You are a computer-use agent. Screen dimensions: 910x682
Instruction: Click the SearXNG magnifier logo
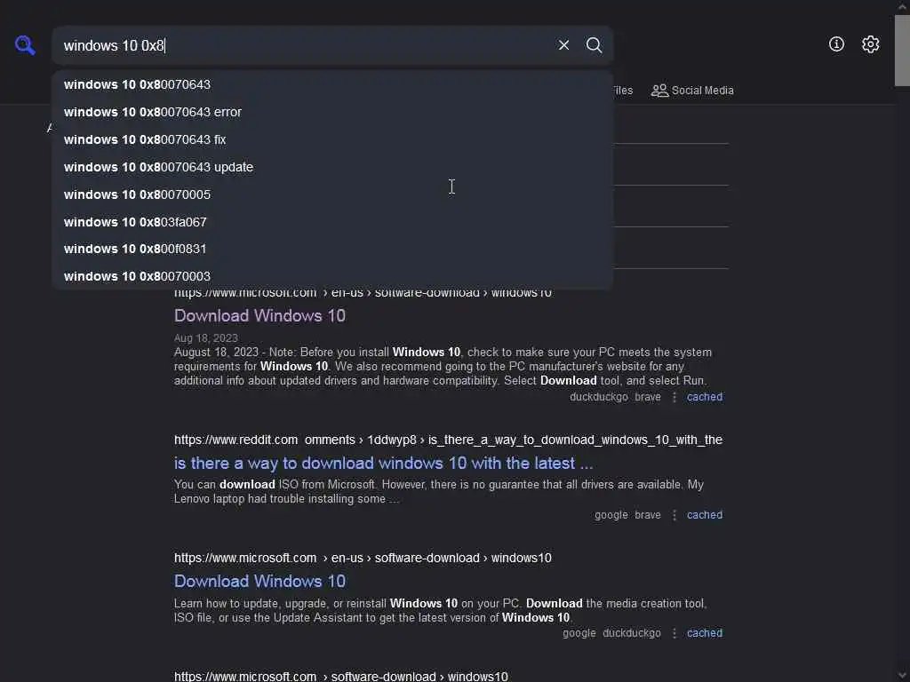coord(25,44)
